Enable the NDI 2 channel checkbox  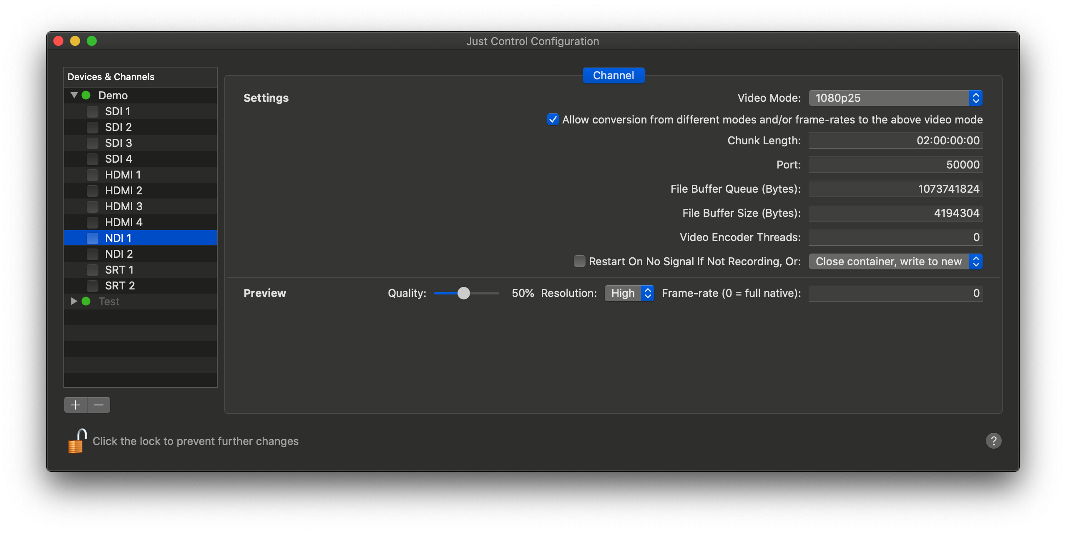[93, 254]
